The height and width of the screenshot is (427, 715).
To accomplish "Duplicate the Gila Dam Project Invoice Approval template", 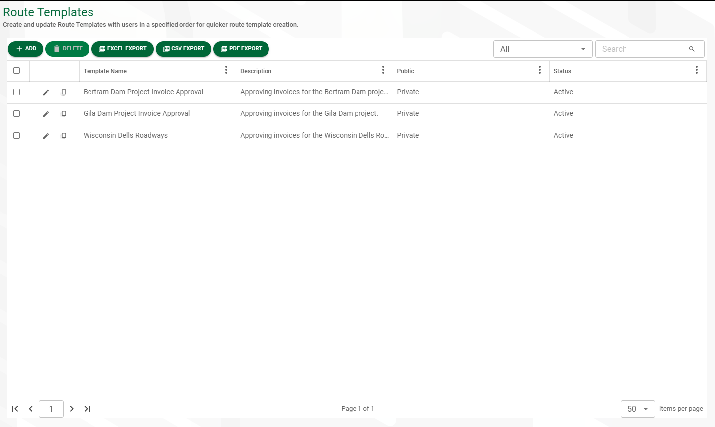I will (x=63, y=114).
